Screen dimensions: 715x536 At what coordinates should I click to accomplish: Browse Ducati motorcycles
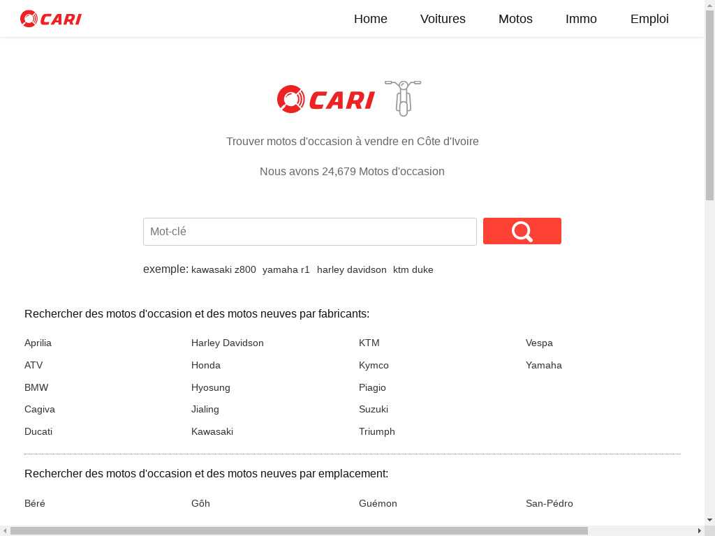point(38,431)
